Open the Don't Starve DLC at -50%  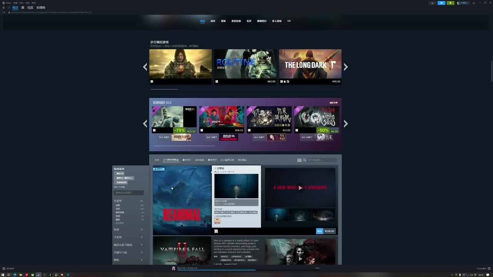click(317, 120)
